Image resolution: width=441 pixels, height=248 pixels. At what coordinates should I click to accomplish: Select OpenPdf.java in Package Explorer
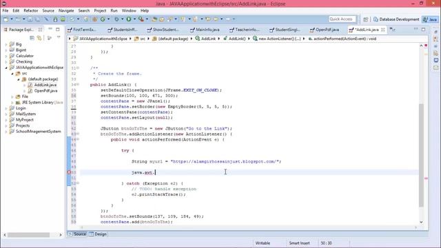pos(45,91)
